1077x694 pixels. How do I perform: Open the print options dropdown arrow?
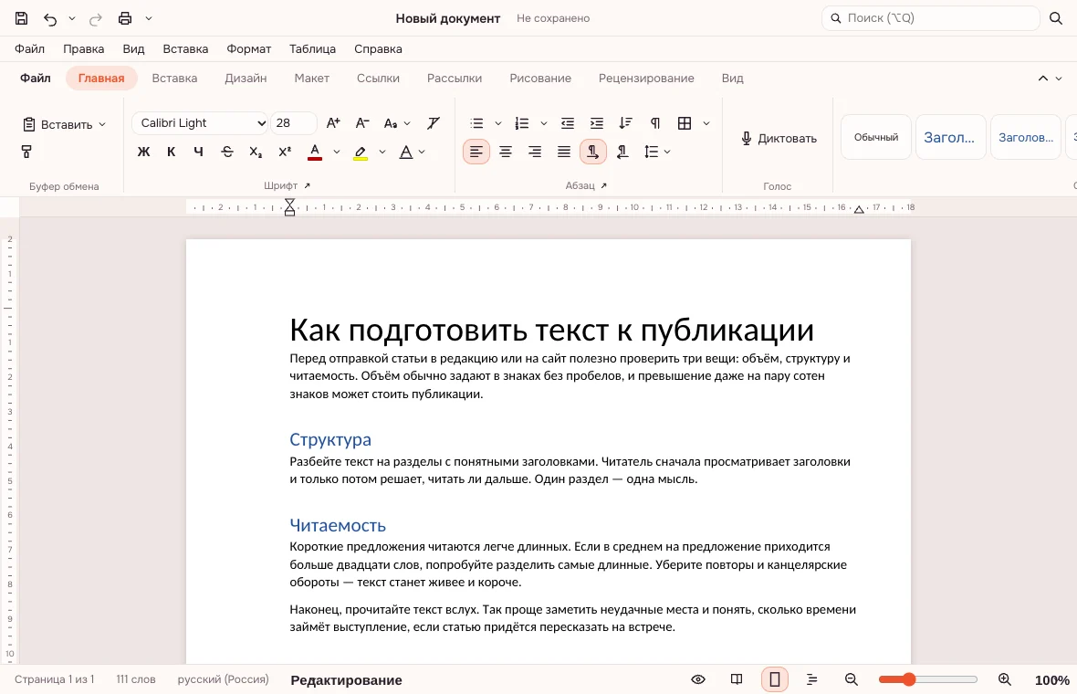[149, 18]
